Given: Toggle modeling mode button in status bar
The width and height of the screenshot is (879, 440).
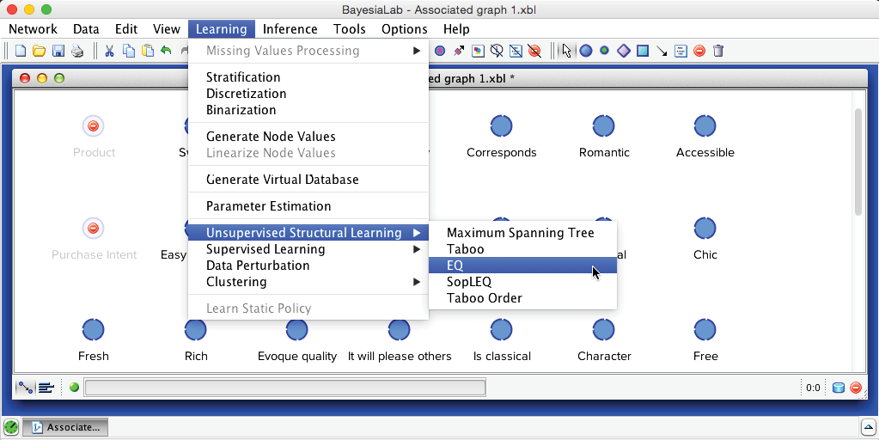Looking at the screenshot, I should point(27,388).
